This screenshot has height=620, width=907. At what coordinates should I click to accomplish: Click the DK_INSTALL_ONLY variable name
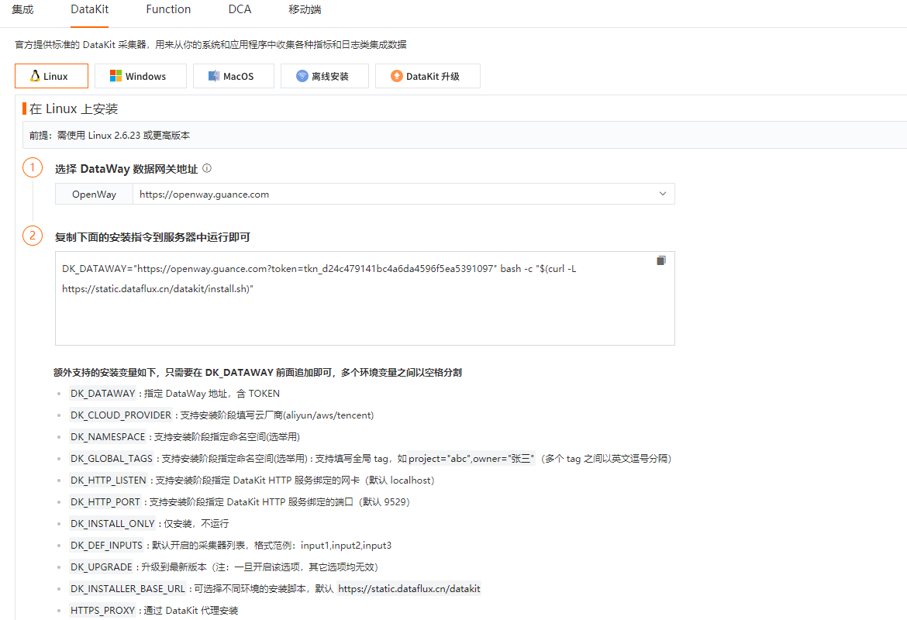pyautogui.click(x=112, y=523)
